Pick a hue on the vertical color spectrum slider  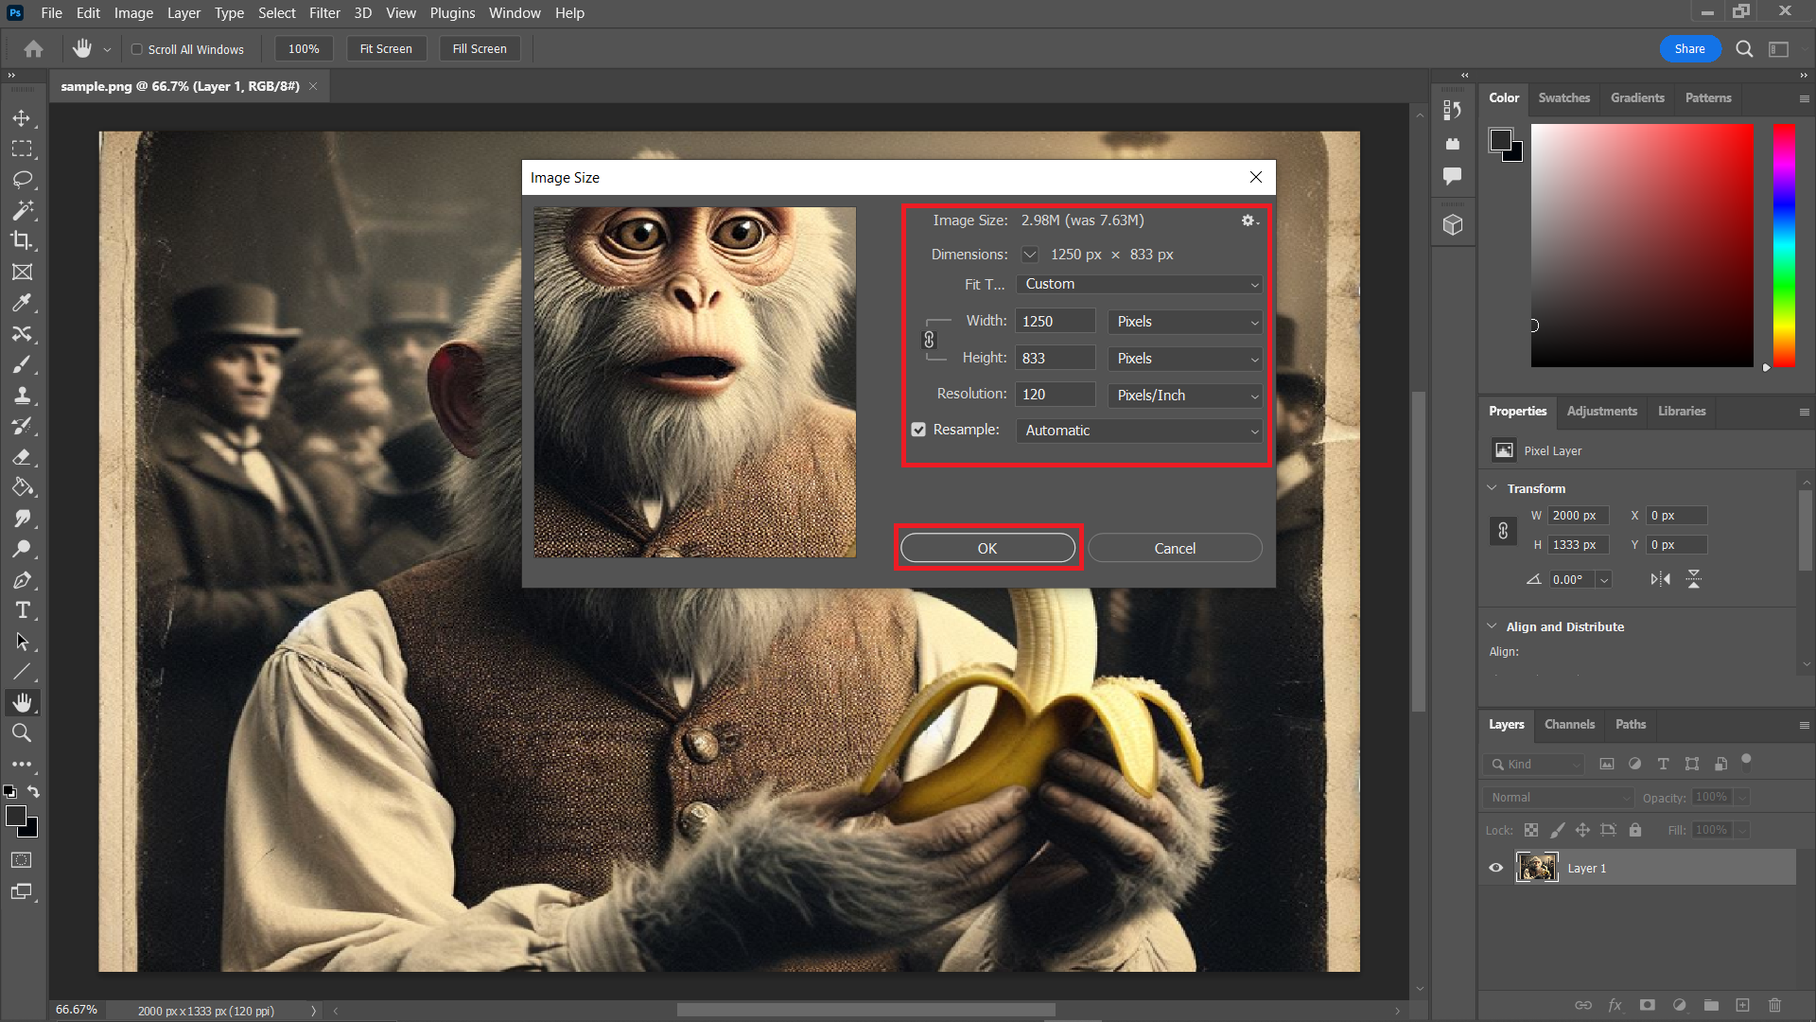coord(1784,246)
